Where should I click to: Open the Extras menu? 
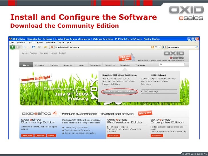(61, 43)
